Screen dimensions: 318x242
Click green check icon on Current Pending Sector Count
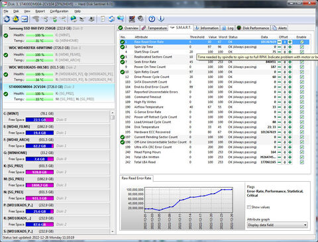click(x=123, y=137)
